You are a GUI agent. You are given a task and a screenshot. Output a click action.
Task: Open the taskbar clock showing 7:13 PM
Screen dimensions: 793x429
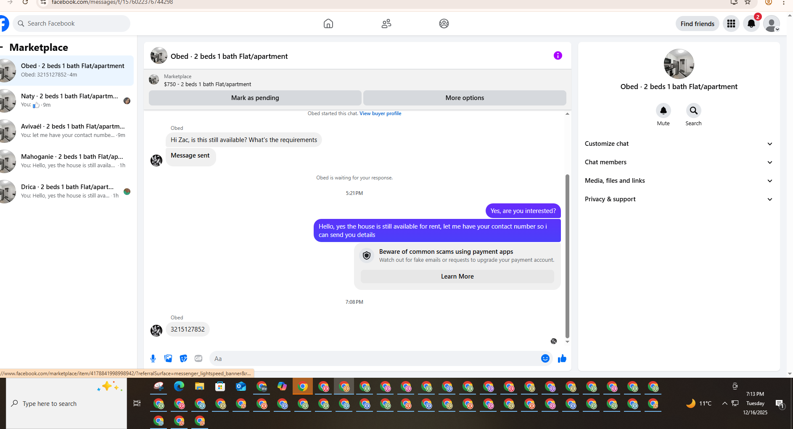[x=755, y=403]
